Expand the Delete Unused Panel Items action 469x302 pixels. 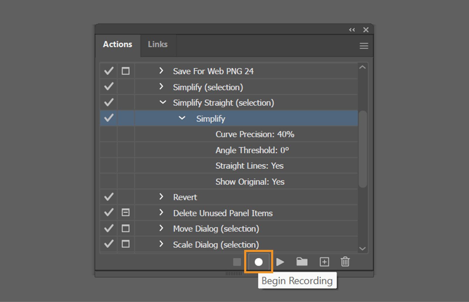[x=162, y=213]
